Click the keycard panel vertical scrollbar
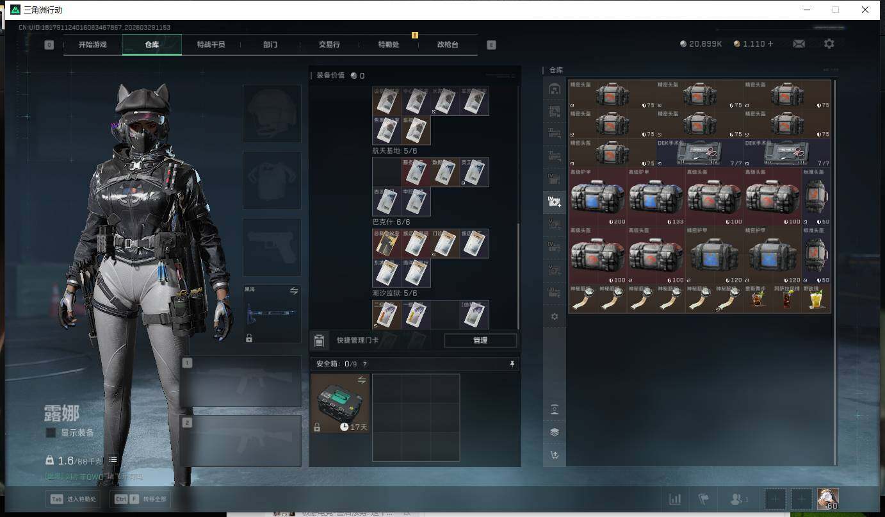This screenshot has width=885, height=517. point(518,275)
